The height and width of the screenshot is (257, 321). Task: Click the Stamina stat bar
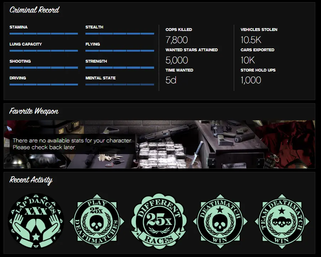(44, 33)
